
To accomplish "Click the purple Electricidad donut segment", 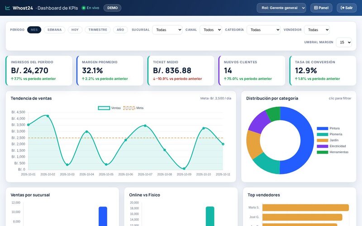I will tap(259, 122).
